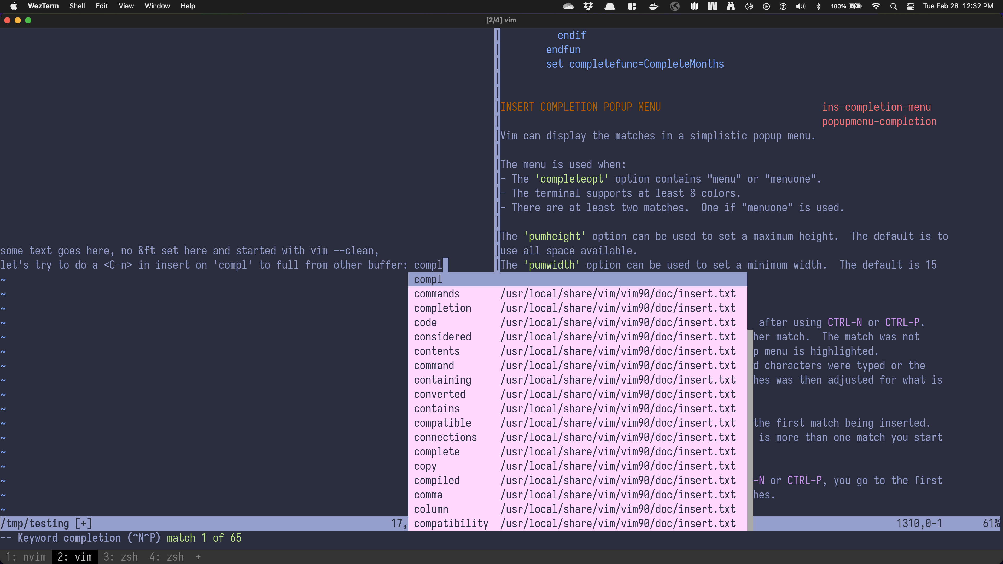Choose 'commands' in the completion popup

coord(436,293)
